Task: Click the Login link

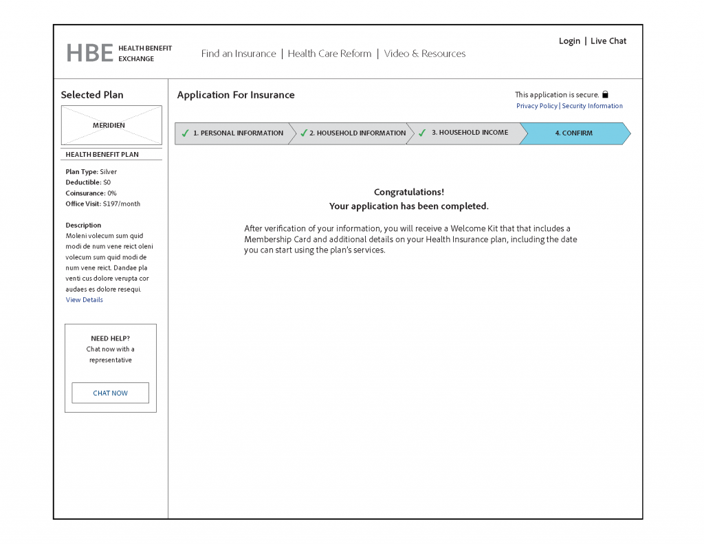Action: coord(569,41)
